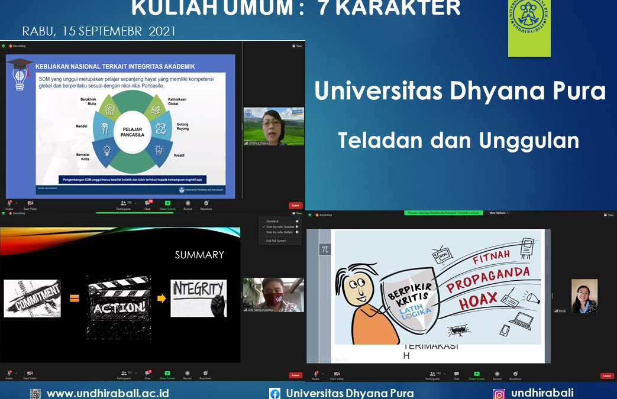Open Chat in the Hoax slide Zoom window
The height and width of the screenshot is (399, 617).
point(457,375)
